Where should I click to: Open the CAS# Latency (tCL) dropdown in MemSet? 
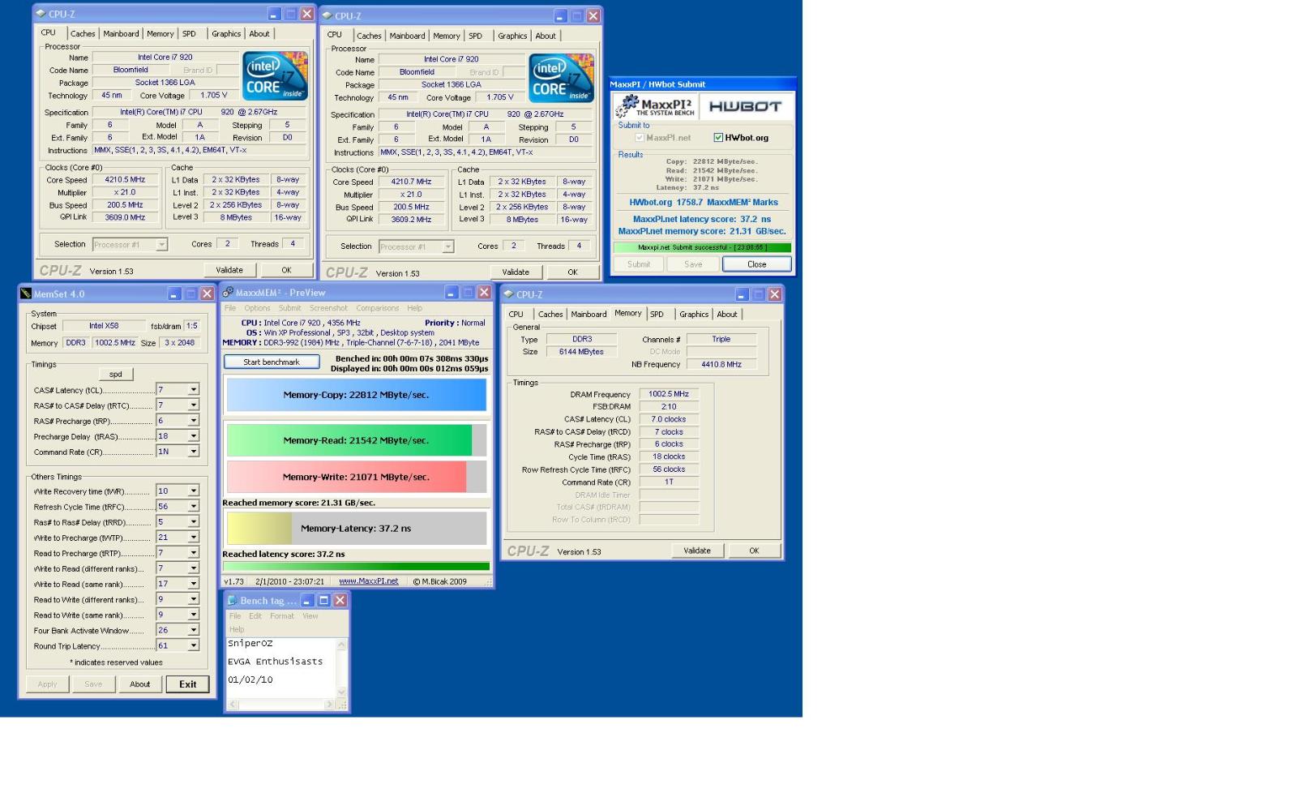[x=194, y=390]
